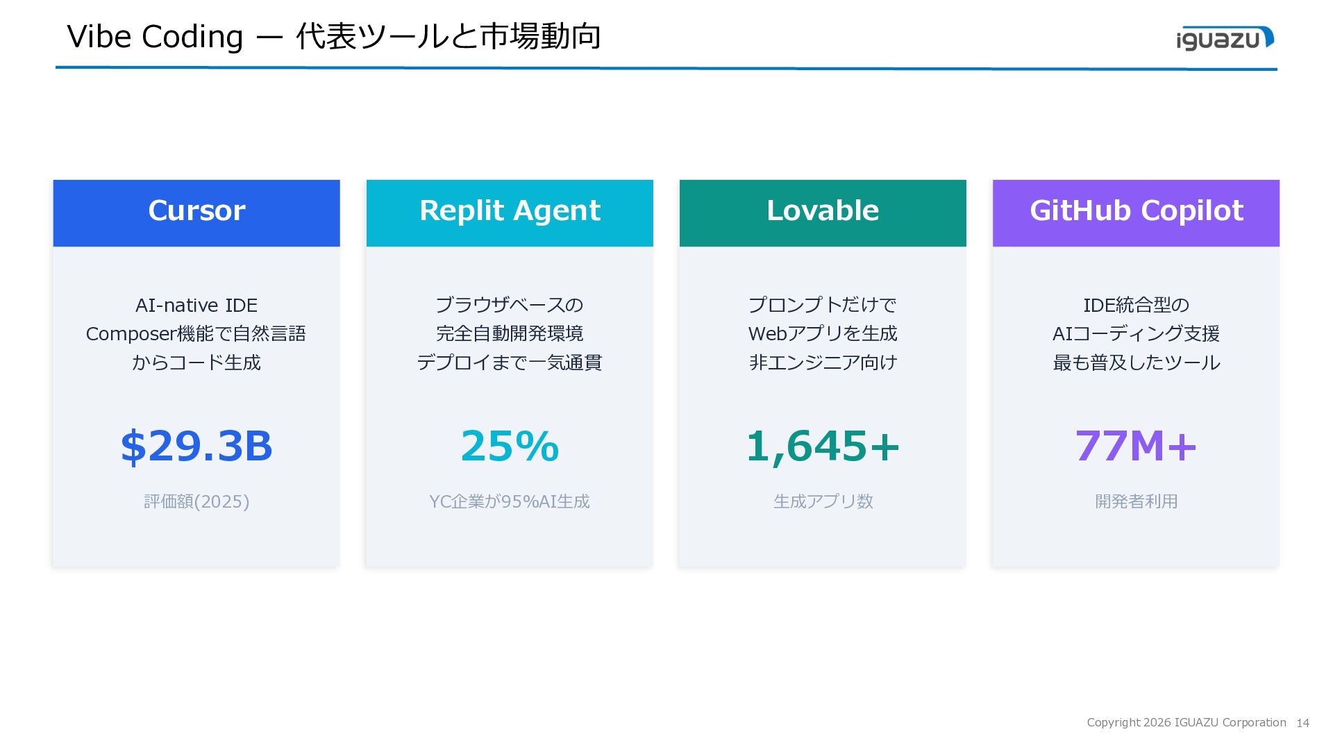This screenshot has height=750, width=1333.
Task: Click the $29.3B valuation figure
Action: click(x=196, y=446)
